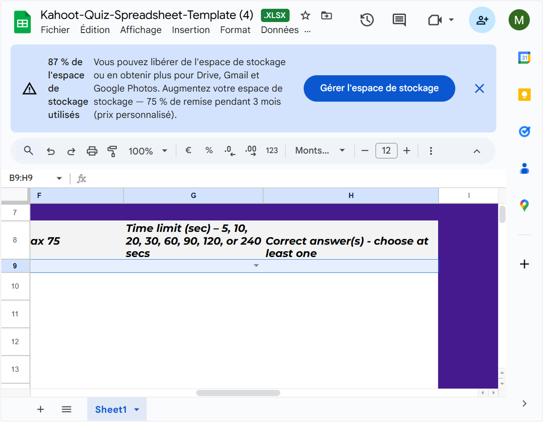Increase font size with plus
Viewport: 543px width, 422px height.
pyautogui.click(x=407, y=151)
